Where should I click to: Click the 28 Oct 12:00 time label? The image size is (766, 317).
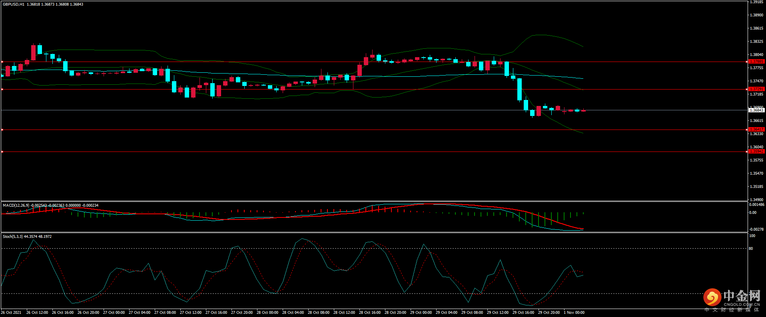(x=344, y=313)
